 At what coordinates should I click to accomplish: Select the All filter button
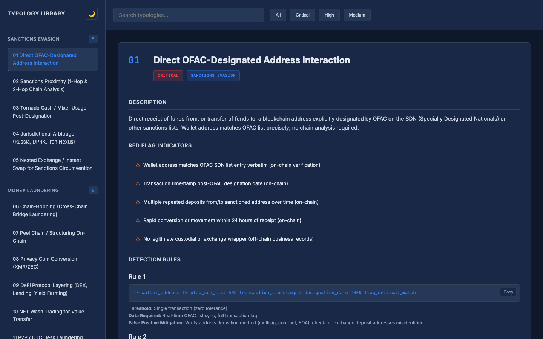[x=278, y=15]
